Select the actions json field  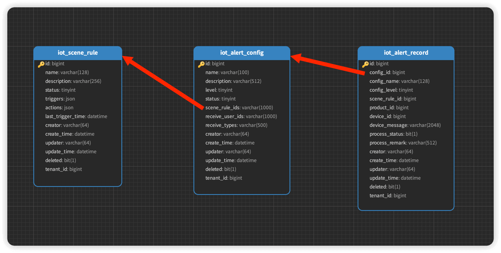click(x=59, y=108)
